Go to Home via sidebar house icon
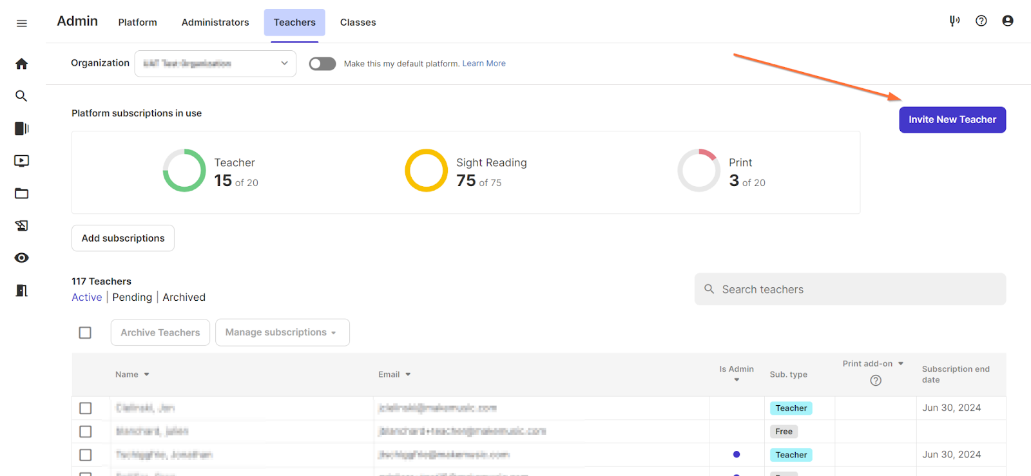1031x476 pixels. tap(21, 64)
